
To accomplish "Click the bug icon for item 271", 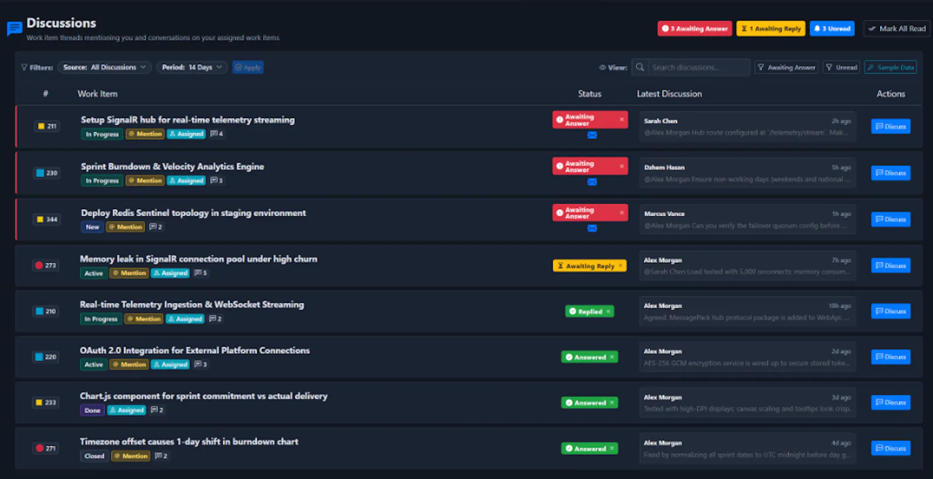I will tap(40, 448).
